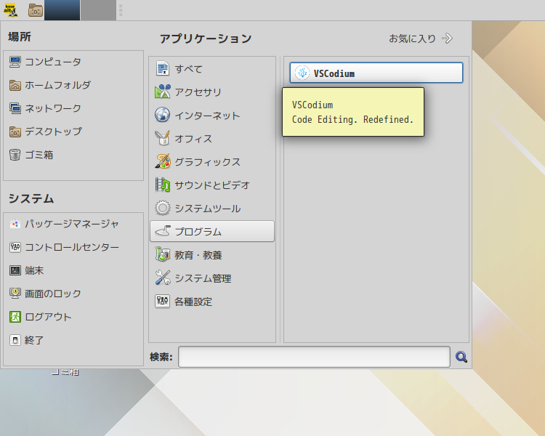Choose 終了 to shut down
The image size is (545, 436).
coord(73,340)
